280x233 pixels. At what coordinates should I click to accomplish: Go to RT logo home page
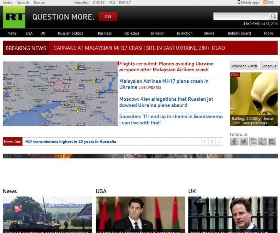pyautogui.click(x=14, y=17)
